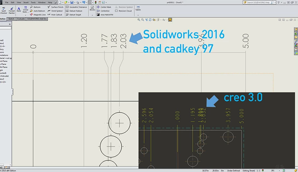Click the Open file folder icon
Image resolution: width=298 pixels, height=172 pixels.
[x=66, y=2]
